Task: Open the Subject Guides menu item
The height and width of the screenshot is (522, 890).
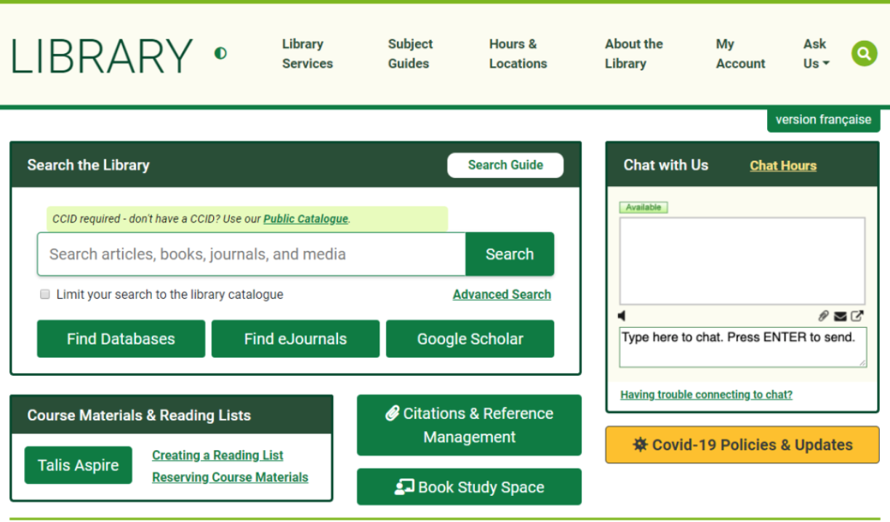Action: pyautogui.click(x=410, y=54)
